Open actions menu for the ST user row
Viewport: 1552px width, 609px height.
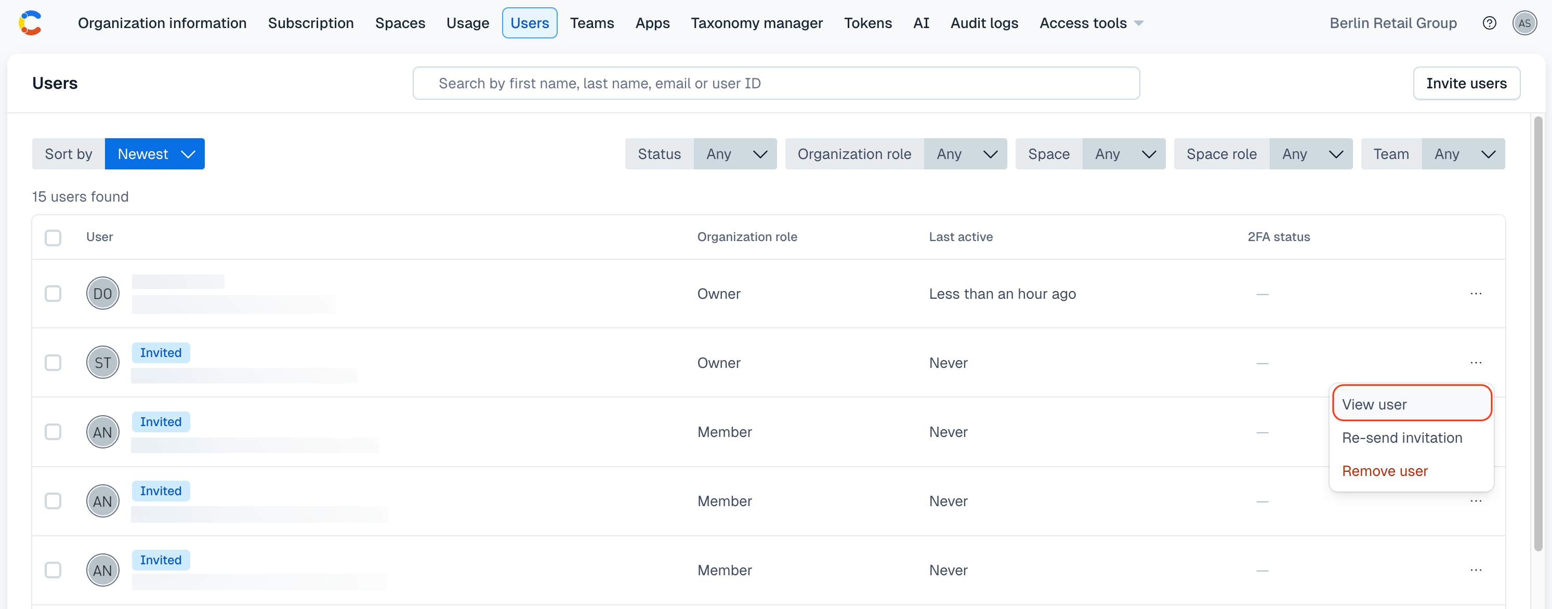(1476, 363)
